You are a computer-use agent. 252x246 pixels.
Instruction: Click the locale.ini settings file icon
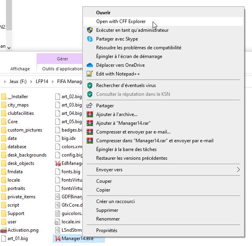[57, 222]
